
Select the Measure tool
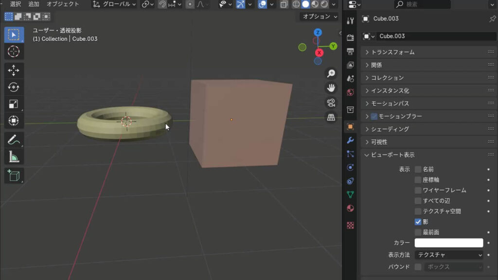(14, 157)
